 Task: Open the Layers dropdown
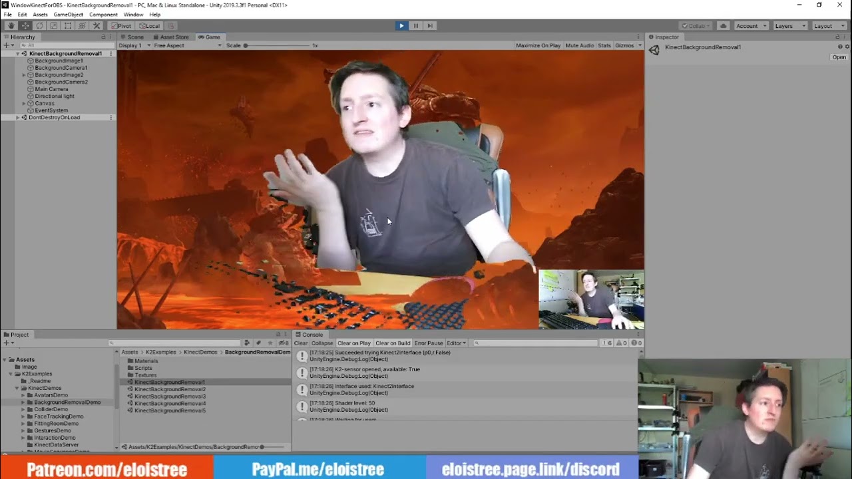point(789,26)
